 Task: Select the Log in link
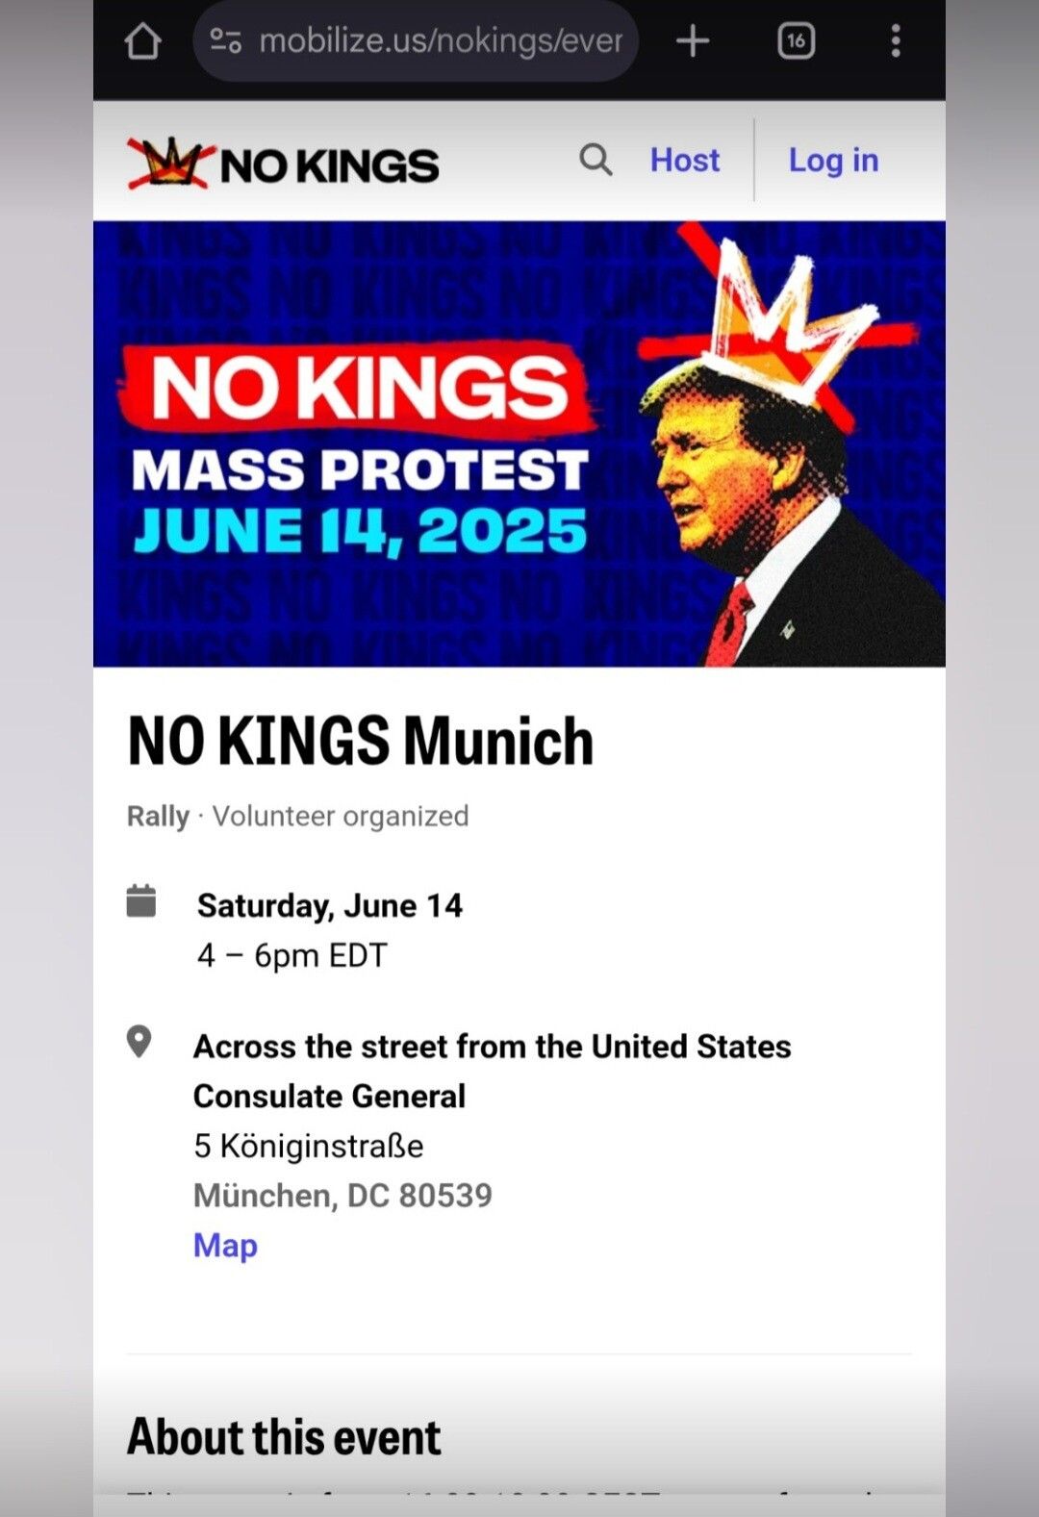coord(833,161)
